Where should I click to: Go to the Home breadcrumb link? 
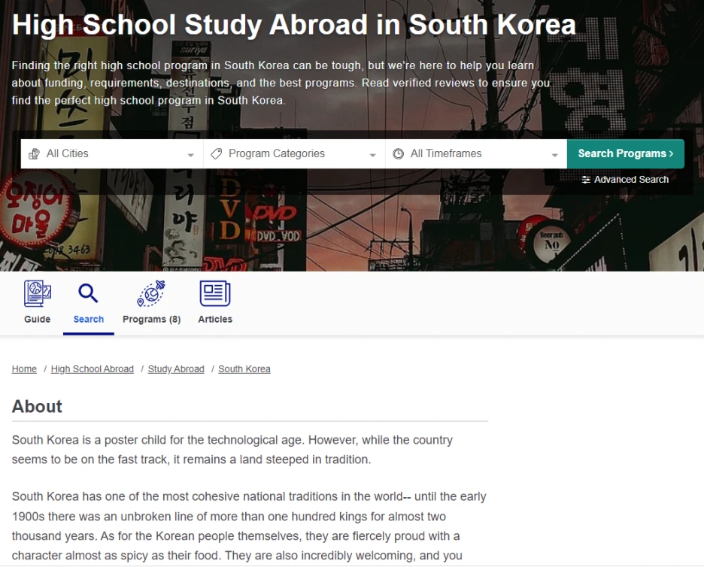tap(24, 369)
